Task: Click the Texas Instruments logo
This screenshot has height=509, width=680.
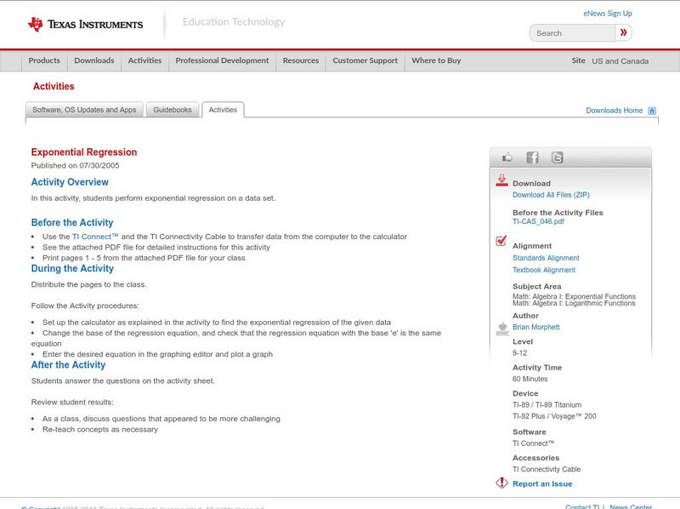Action: 85,25
